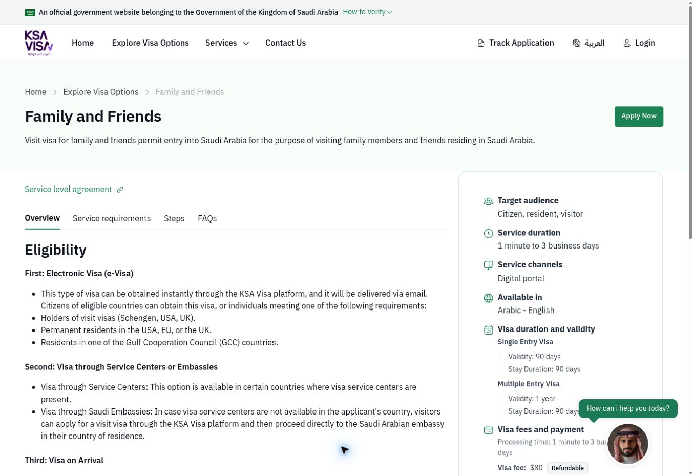This screenshot has width=693, height=476.
Task: Open the chat assistant avatar
Action: (x=628, y=444)
